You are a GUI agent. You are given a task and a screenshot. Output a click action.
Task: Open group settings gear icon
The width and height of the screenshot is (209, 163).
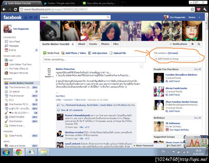[193, 44]
